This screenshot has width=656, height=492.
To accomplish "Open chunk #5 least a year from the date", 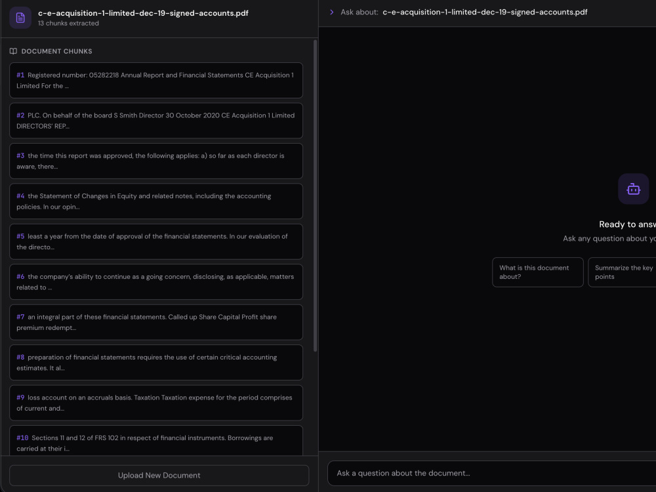I will click(x=156, y=241).
